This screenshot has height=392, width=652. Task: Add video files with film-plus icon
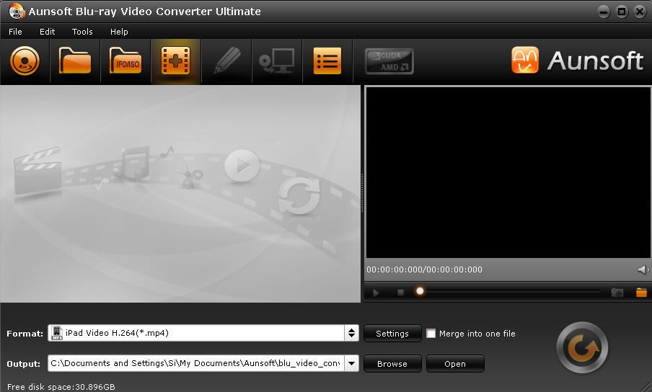[x=175, y=61]
